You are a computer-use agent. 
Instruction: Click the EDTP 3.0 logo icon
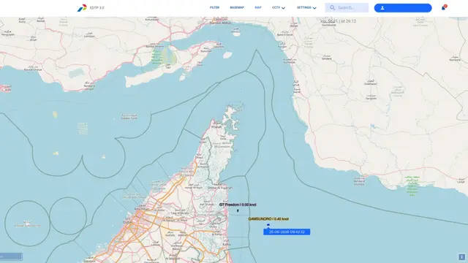pyautogui.click(x=82, y=8)
